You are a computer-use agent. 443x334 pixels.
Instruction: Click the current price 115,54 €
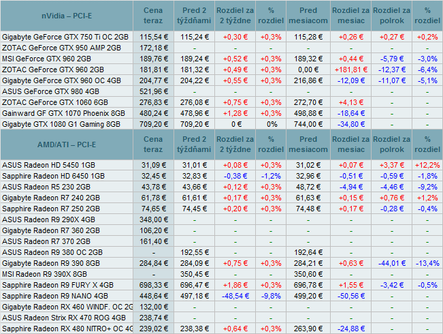[154, 37]
